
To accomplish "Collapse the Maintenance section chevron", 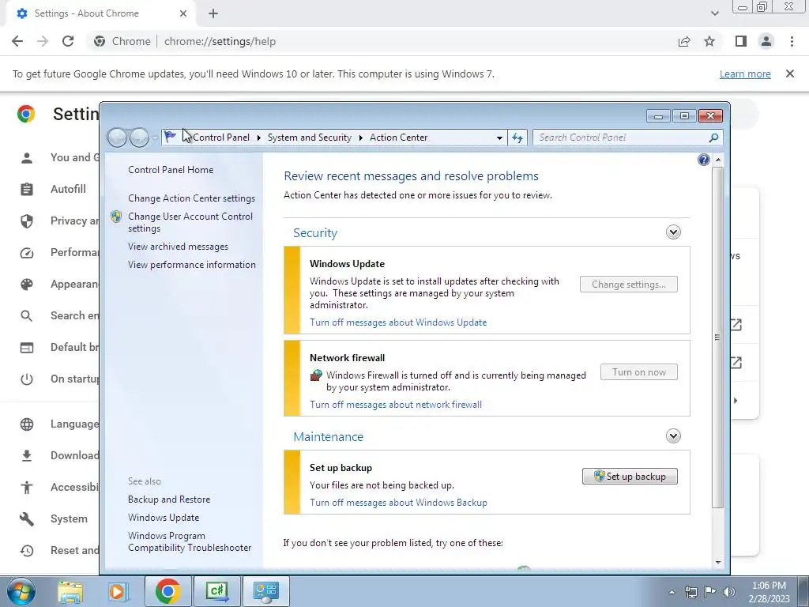I will (x=673, y=436).
